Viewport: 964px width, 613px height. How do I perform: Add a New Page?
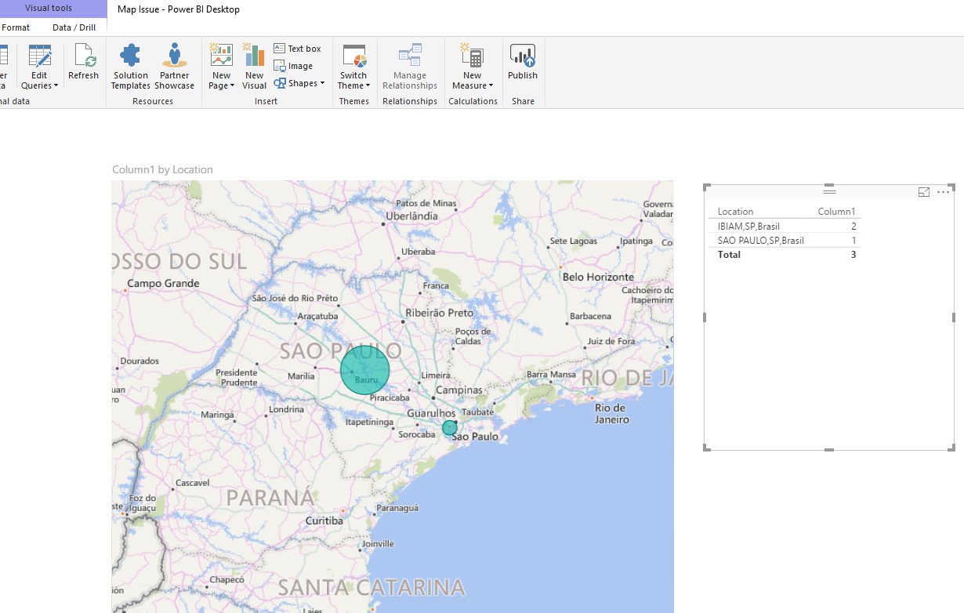pos(221,66)
